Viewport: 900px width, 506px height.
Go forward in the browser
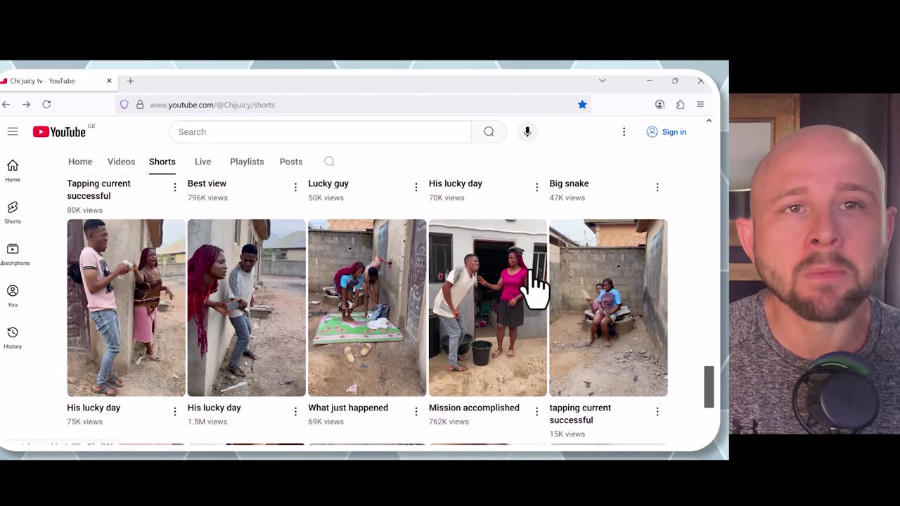(x=26, y=104)
